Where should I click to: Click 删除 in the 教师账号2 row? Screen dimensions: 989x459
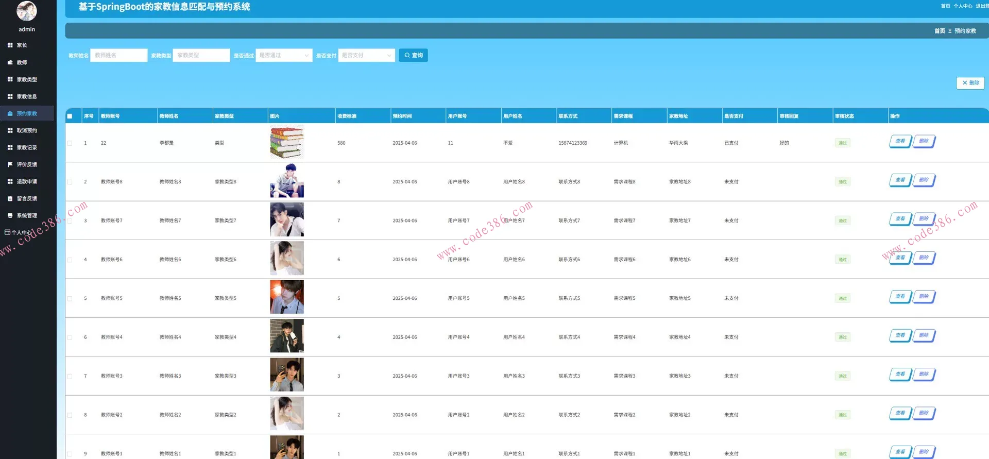click(x=924, y=413)
